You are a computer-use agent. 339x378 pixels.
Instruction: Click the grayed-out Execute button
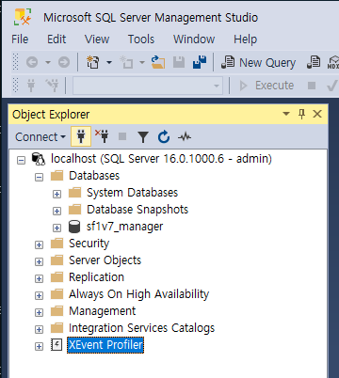[x=266, y=86]
